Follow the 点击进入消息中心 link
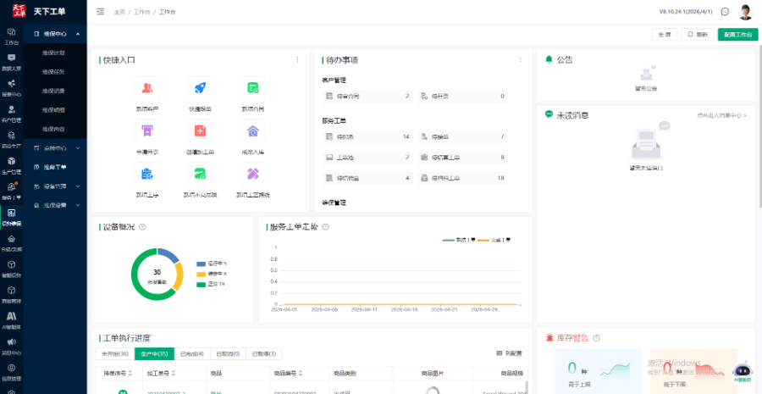The height and width of the screenshot is (394, 762). pos(721,116)
